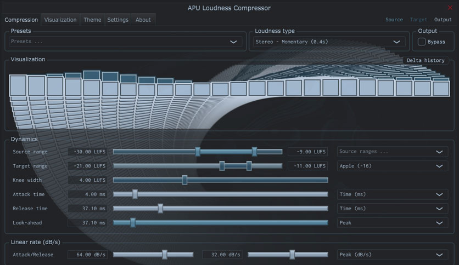Click the Delta history button
Image resolution: width=459 pixels, height=265 pixels.
click(x=426, y=60)
